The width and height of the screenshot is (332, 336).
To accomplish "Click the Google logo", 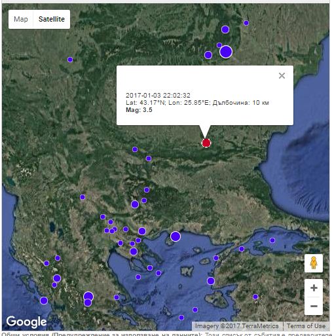I will [x=26, y=322].
